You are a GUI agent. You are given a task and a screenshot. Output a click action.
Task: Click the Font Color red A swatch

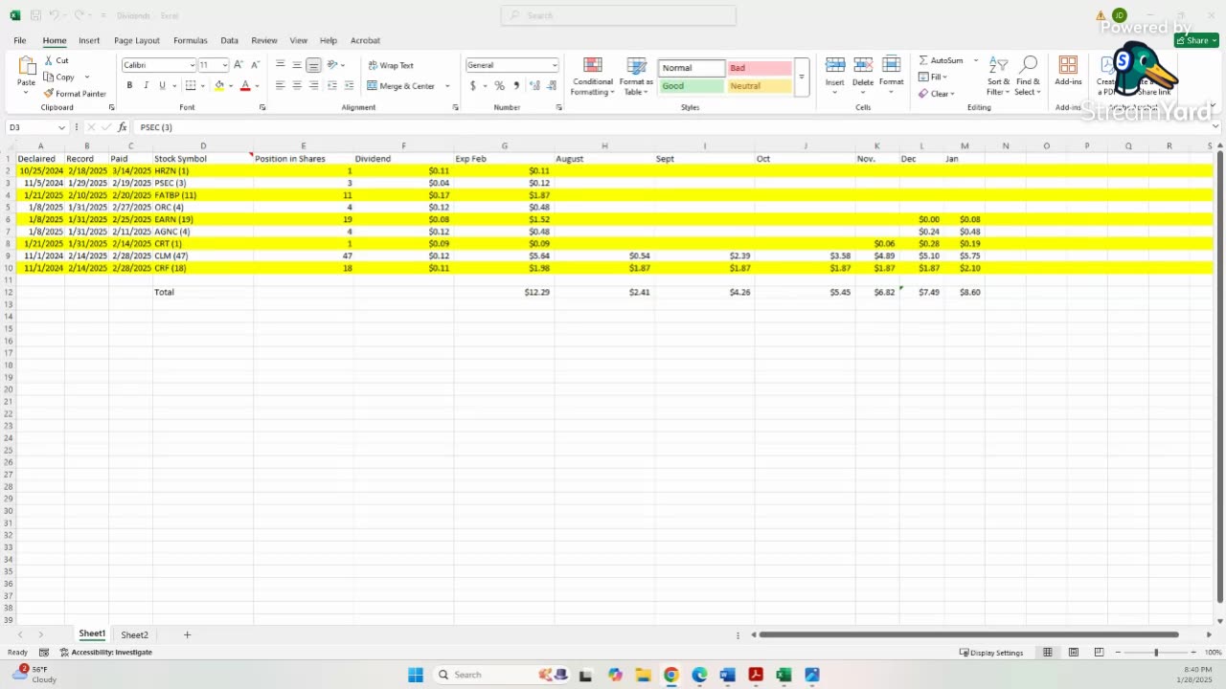(245, 85)
